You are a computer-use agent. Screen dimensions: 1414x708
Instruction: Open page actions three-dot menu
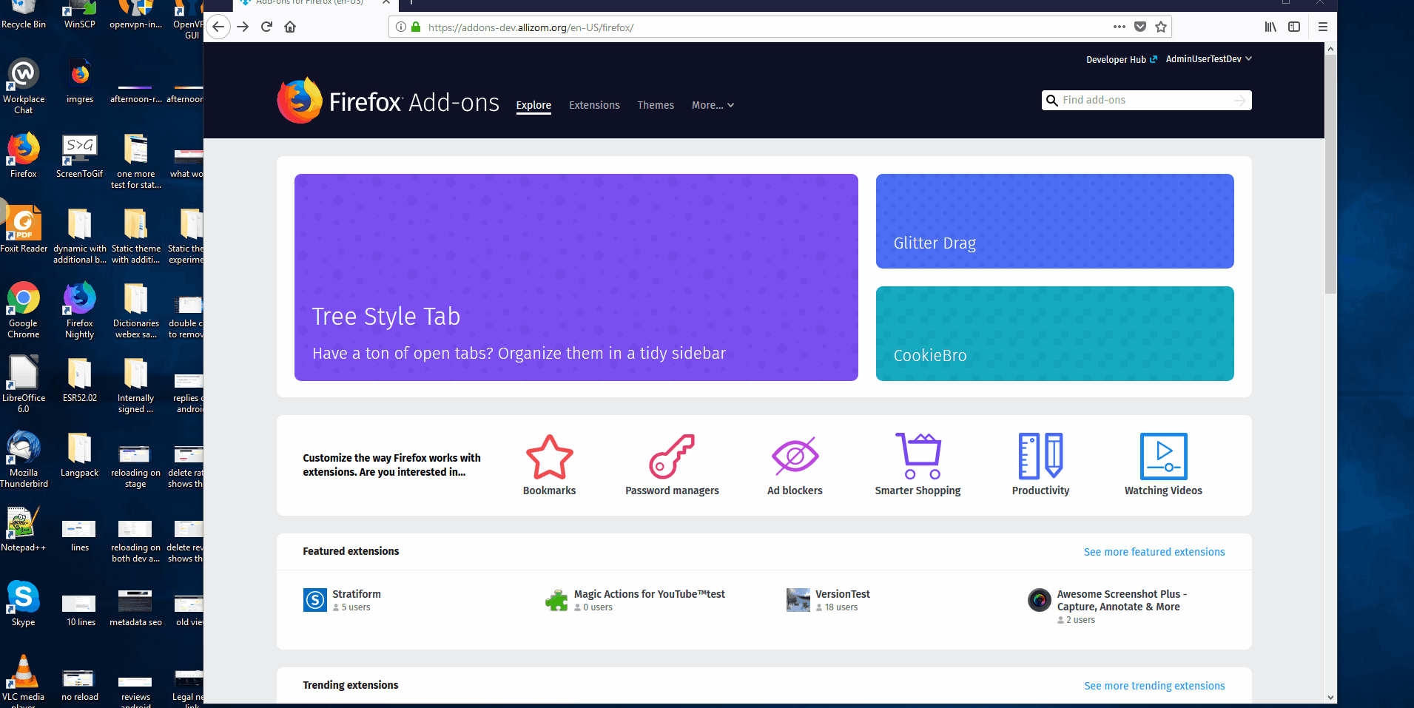[x=1120, y=27]
